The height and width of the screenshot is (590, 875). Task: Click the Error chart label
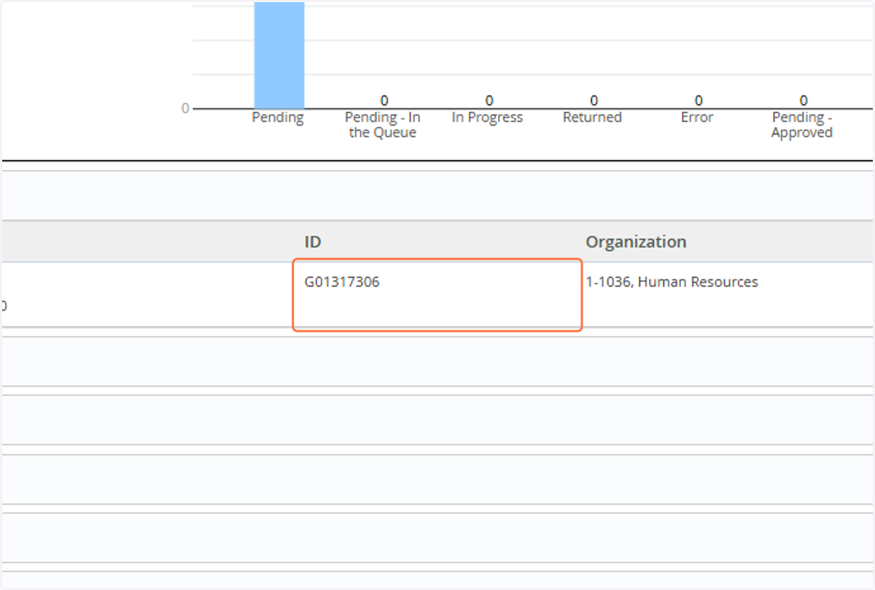point(697,117)
